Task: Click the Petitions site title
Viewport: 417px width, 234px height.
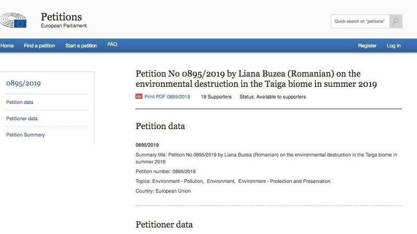Action: pos(61,17)
